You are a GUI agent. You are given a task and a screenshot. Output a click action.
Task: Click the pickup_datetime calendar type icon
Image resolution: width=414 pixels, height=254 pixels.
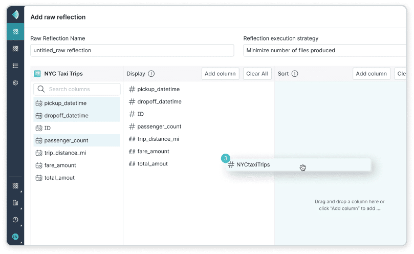(39, 103)
